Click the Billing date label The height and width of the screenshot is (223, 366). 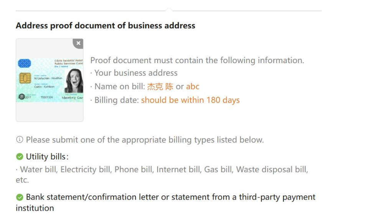(x=117, y=100)
